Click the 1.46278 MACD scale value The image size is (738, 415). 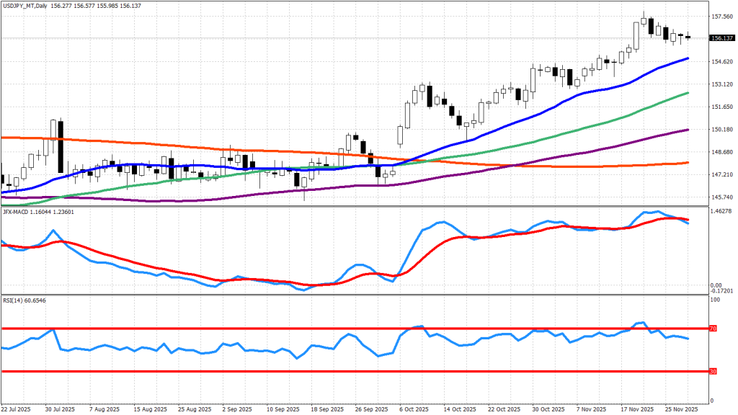722,212
